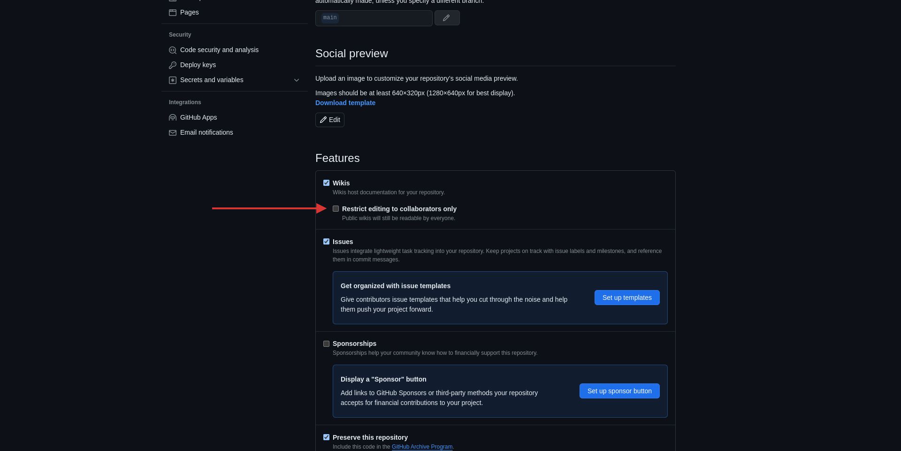This screenshot has height=451, width=901.
Task: Click the Email notifications envelope icon
Action: click(173, 133)
